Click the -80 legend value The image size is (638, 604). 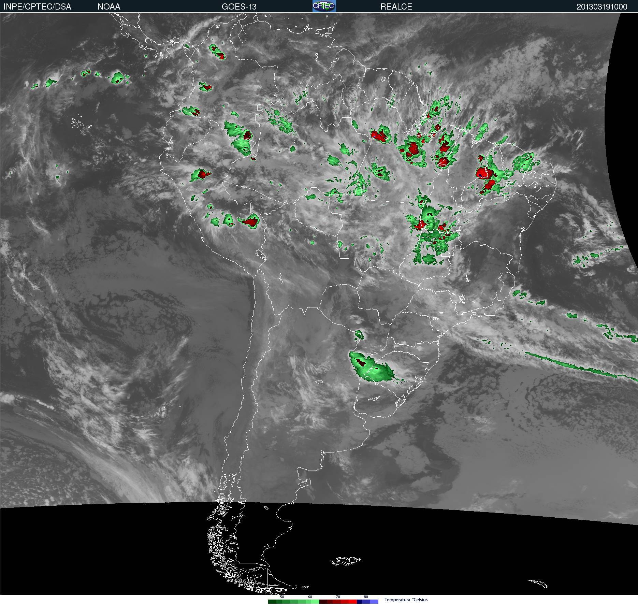[x=365, y=597]
